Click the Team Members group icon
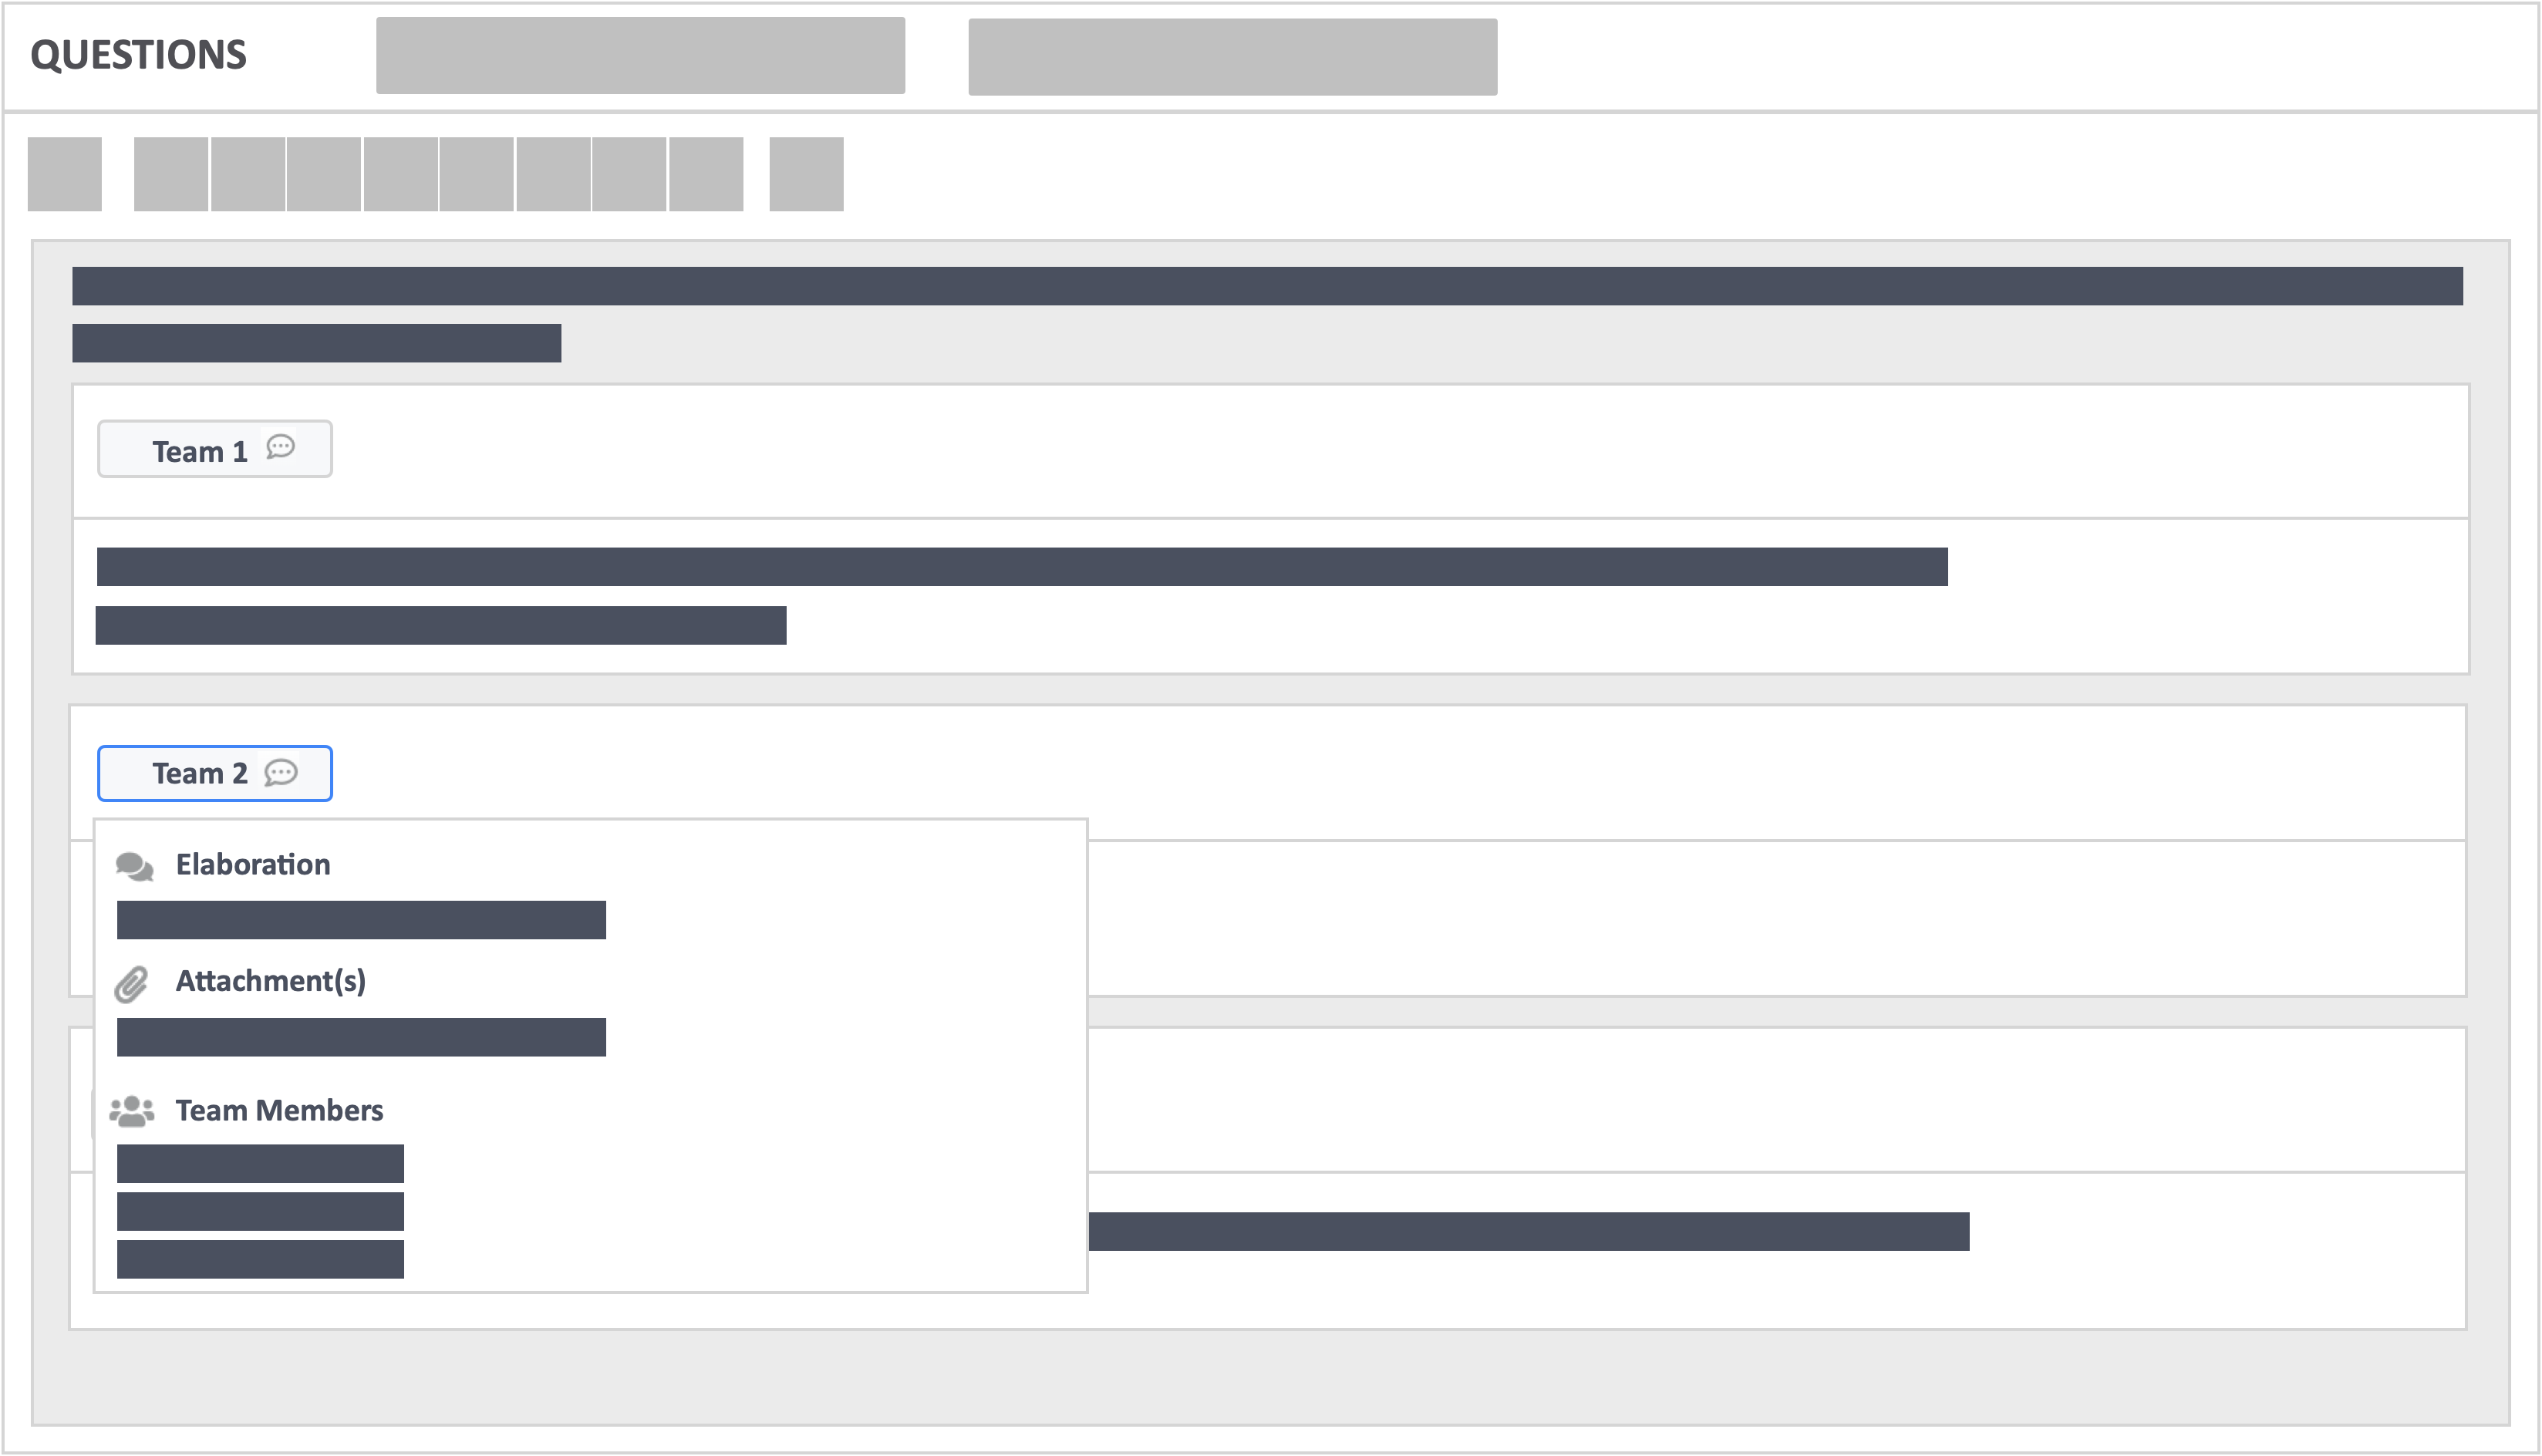The height and width of the screenshot is (1456, 2542). [x=134, y=1109]
